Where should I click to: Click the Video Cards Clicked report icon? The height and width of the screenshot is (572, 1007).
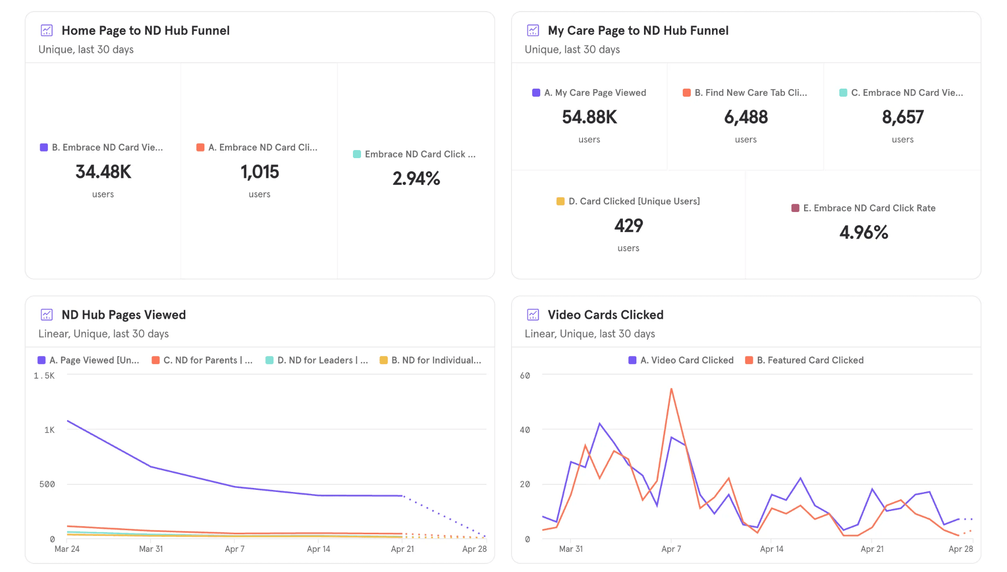[533, 315]
